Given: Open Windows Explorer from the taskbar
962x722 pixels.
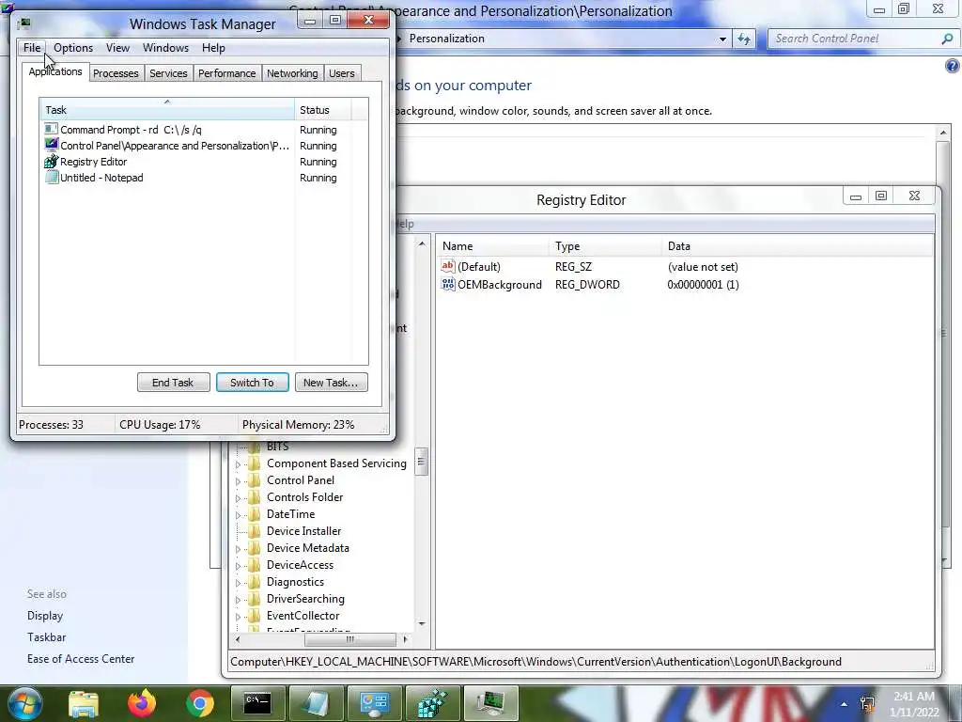Looking at the screenshot, I should pos(84,703).
